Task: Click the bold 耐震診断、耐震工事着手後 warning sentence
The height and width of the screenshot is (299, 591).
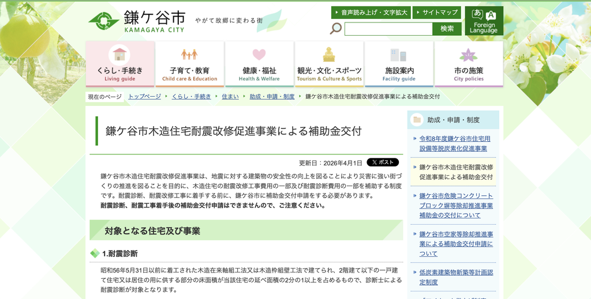Action: (x=213, y=205)
